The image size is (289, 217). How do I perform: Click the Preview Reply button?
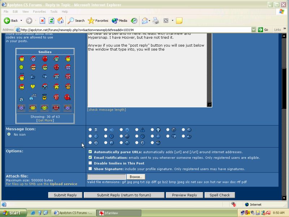(x=184, y=195)
